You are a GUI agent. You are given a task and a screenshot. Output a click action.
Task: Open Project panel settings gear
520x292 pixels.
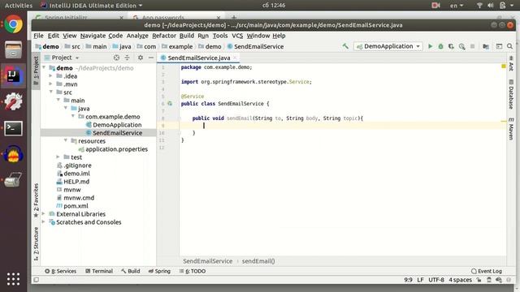(141, 58)
